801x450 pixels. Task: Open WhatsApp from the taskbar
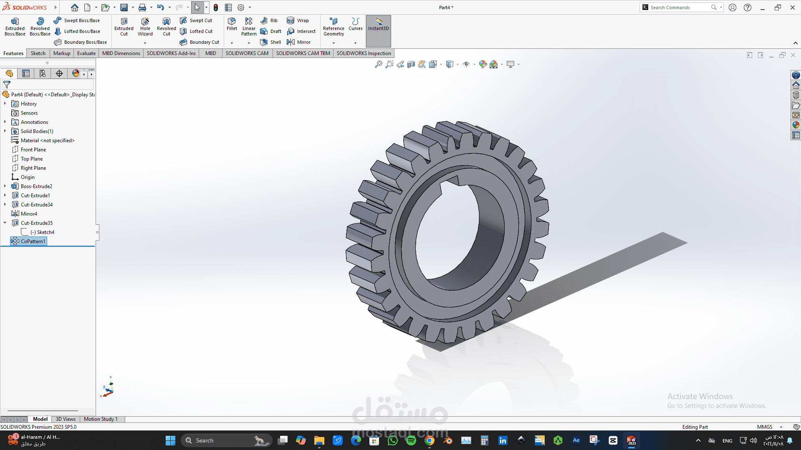point(392,440)
